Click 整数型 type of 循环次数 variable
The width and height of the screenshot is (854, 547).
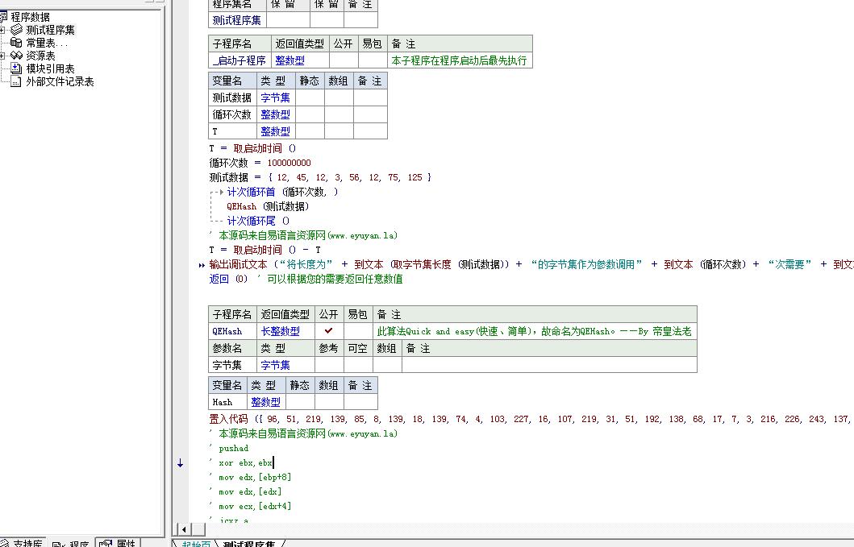[276, 114]
